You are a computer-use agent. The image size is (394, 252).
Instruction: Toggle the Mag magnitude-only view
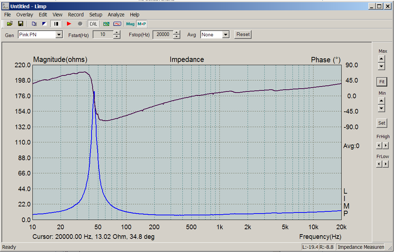[130, 24]
